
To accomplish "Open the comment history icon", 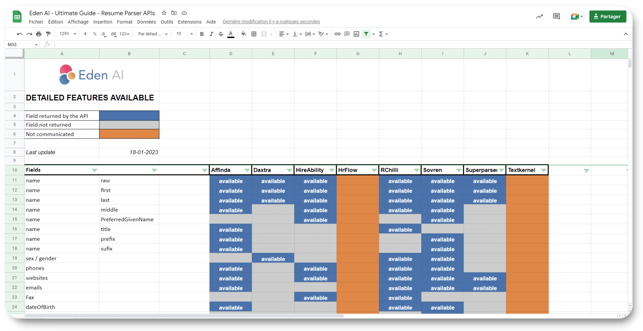I will (556, 16).
